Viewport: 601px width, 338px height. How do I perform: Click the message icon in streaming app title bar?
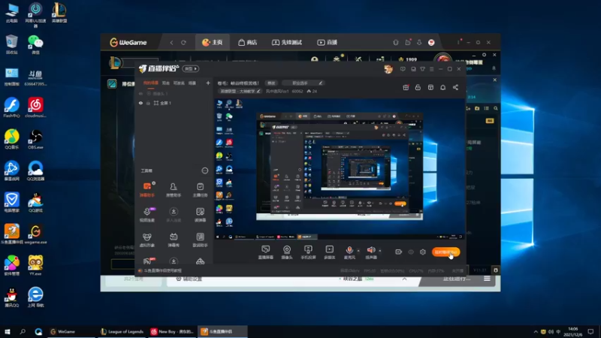click(403, 69)
